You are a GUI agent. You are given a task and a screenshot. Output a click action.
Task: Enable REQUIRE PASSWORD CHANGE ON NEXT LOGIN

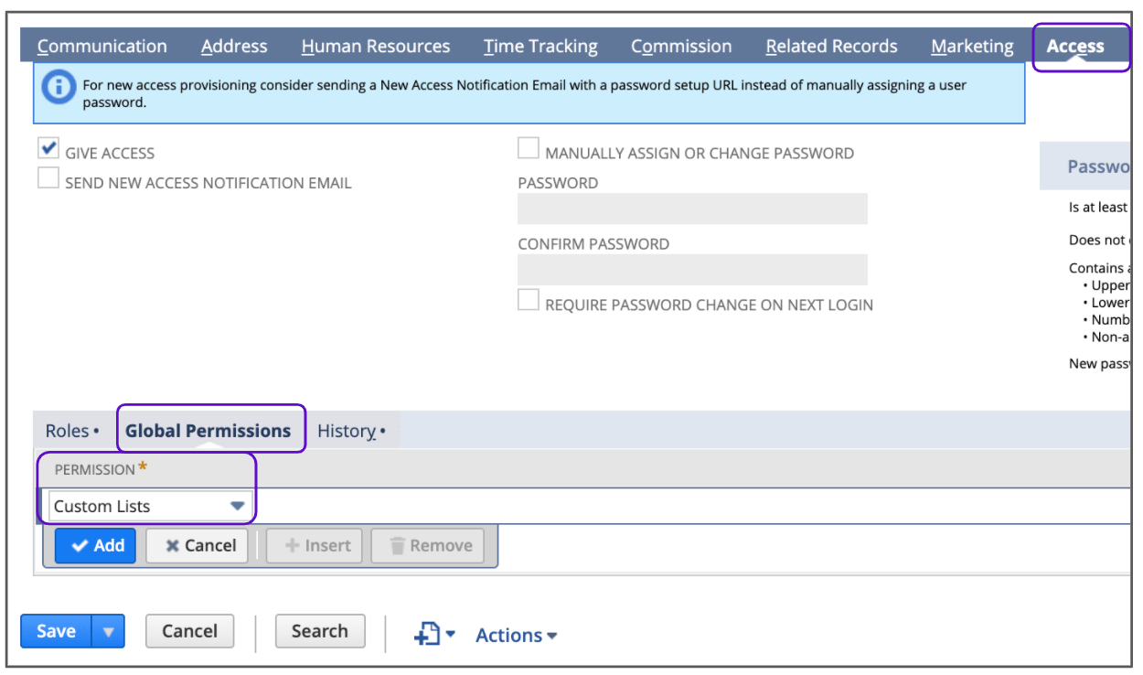coord(528,299)
